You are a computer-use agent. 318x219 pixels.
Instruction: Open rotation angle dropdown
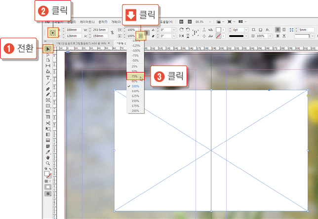pos(174,30)
